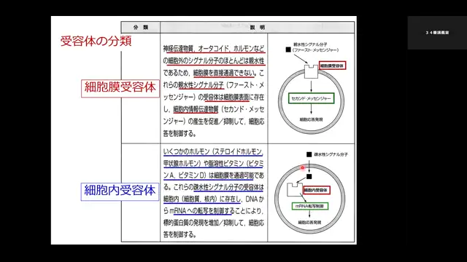Click the line 細胞内 (細胞質、核内) に存在し

click(202, 199)
